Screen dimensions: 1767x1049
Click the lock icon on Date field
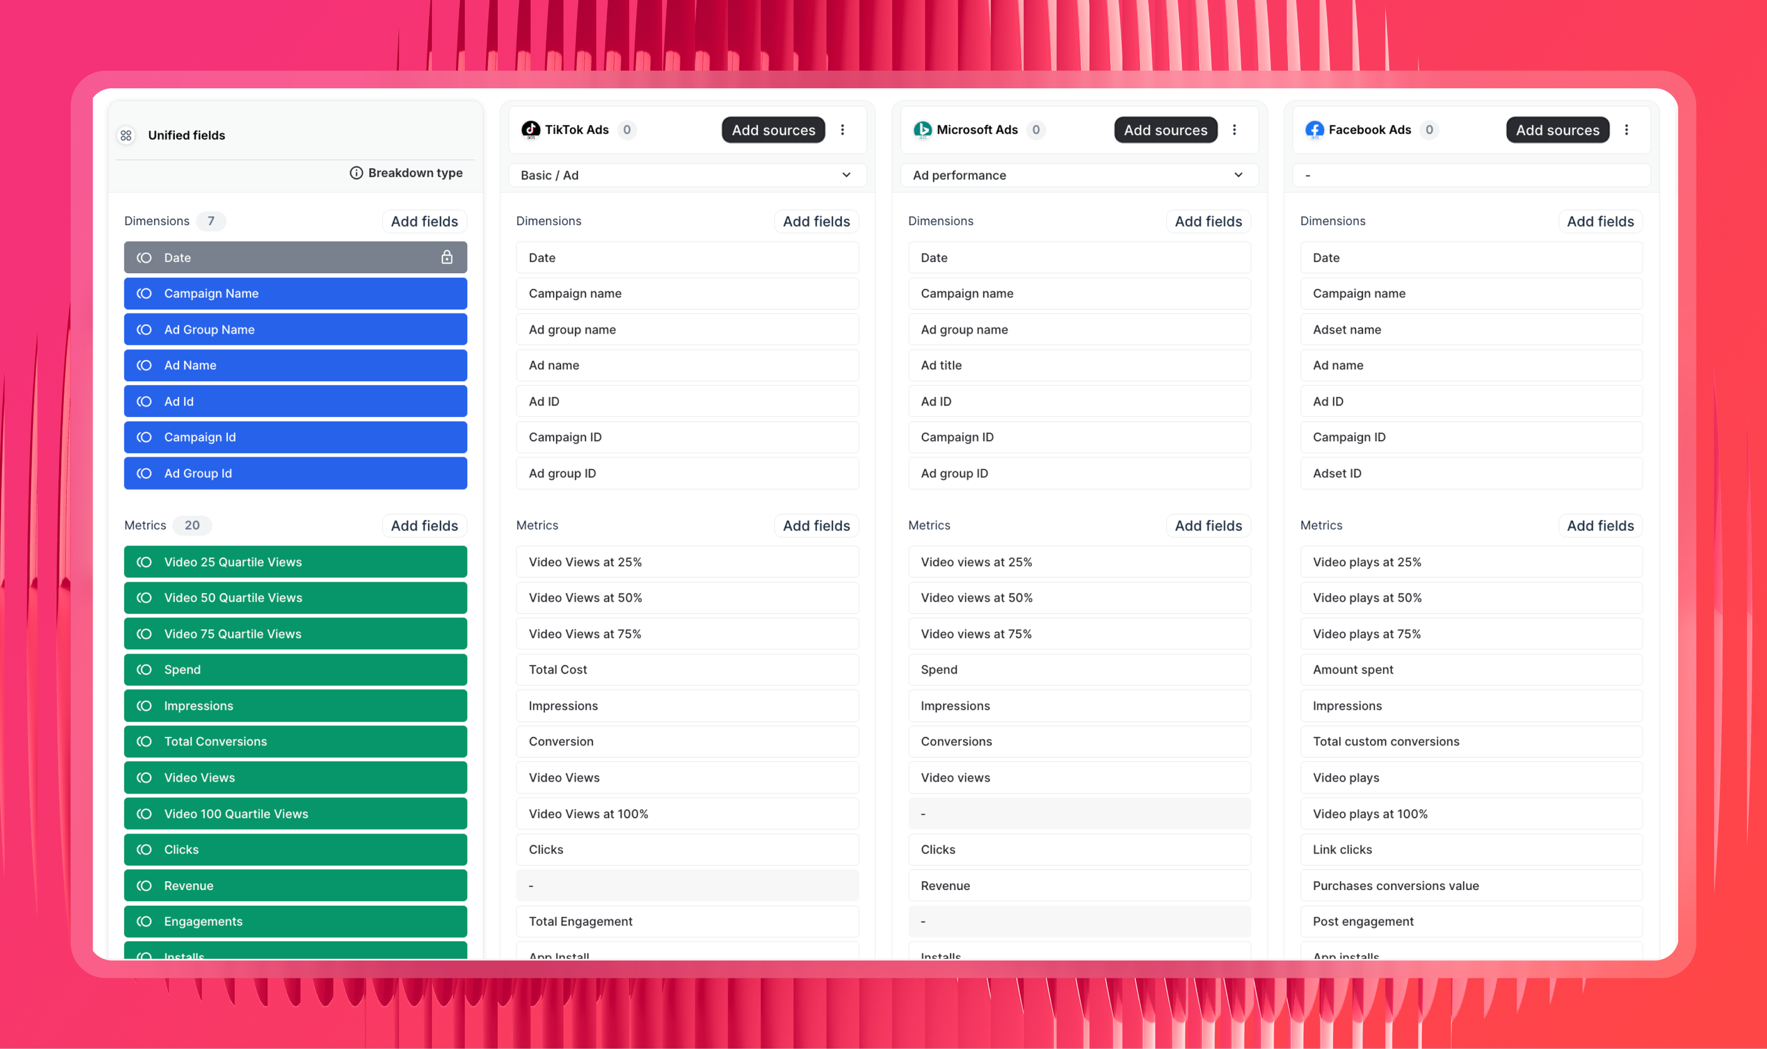point(447,257)
